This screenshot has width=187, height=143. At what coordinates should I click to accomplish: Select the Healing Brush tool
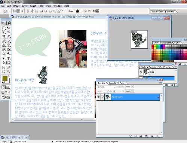click(x=4, y=41)
